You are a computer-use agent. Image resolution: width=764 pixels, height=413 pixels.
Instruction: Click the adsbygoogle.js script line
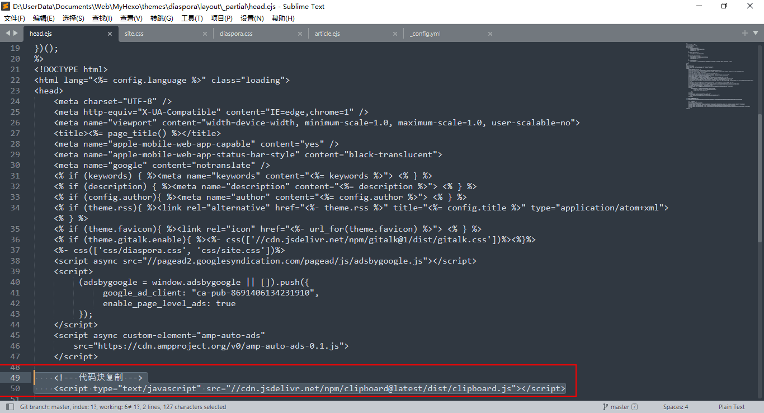(265, 261)
